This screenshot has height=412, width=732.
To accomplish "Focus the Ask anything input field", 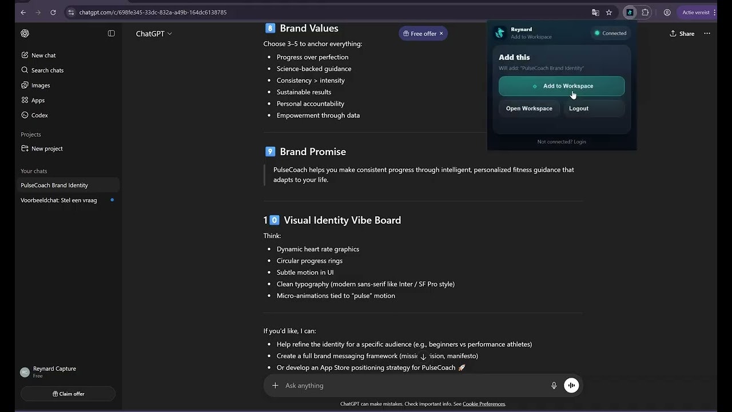I will (x=415, y=386).
